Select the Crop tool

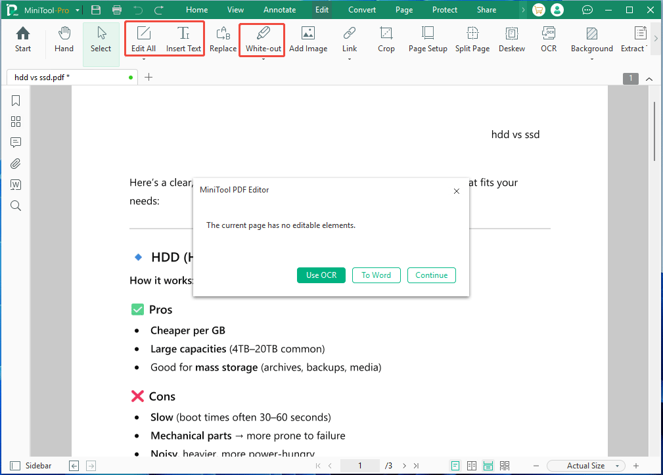point(386,39)
